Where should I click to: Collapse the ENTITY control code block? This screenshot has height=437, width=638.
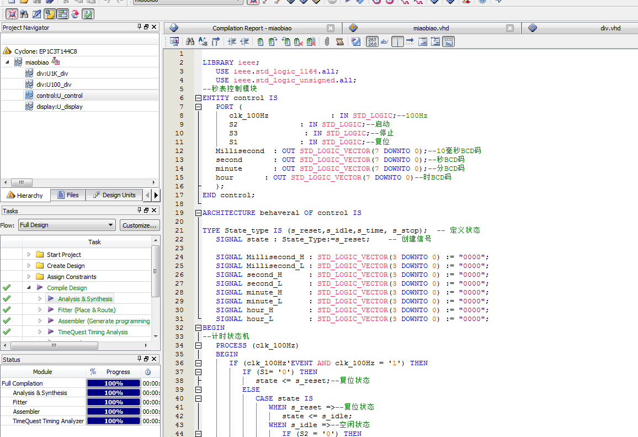pyautogui.click(x=198, y=98)
